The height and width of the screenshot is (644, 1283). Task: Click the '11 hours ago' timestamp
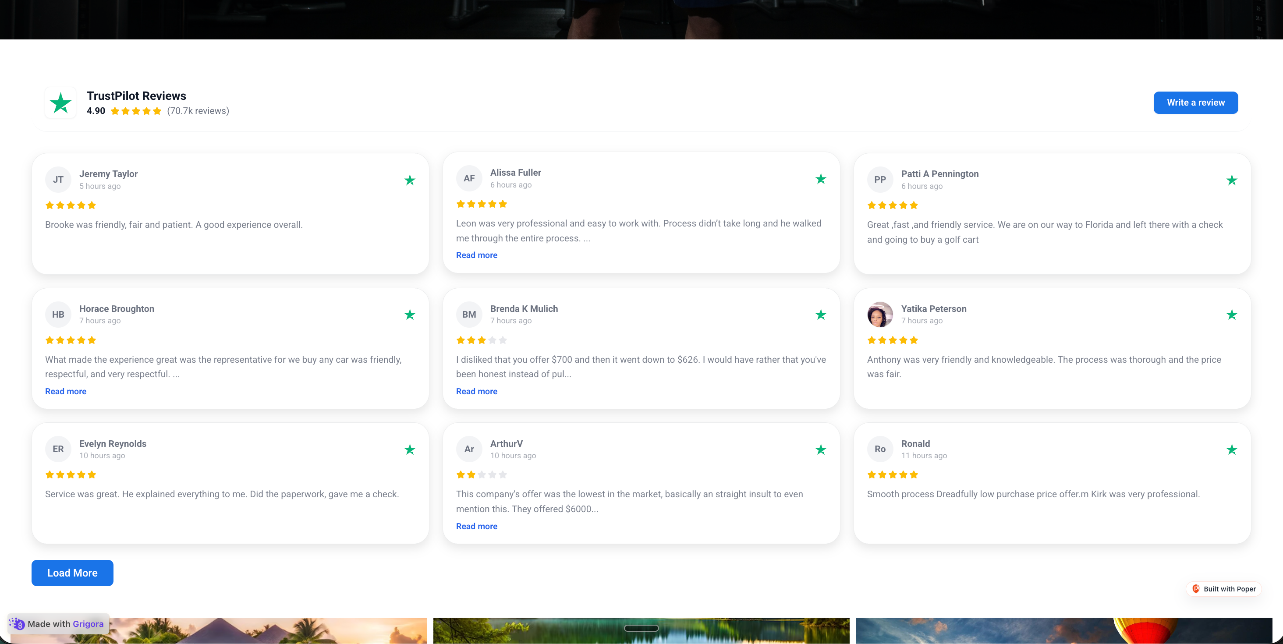point(924,456)
